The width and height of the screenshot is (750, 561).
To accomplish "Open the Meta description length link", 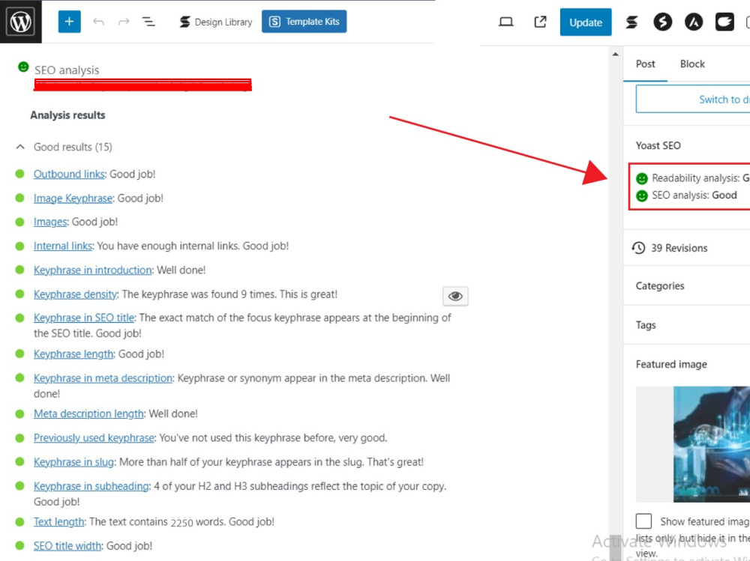I will (88, 413).
